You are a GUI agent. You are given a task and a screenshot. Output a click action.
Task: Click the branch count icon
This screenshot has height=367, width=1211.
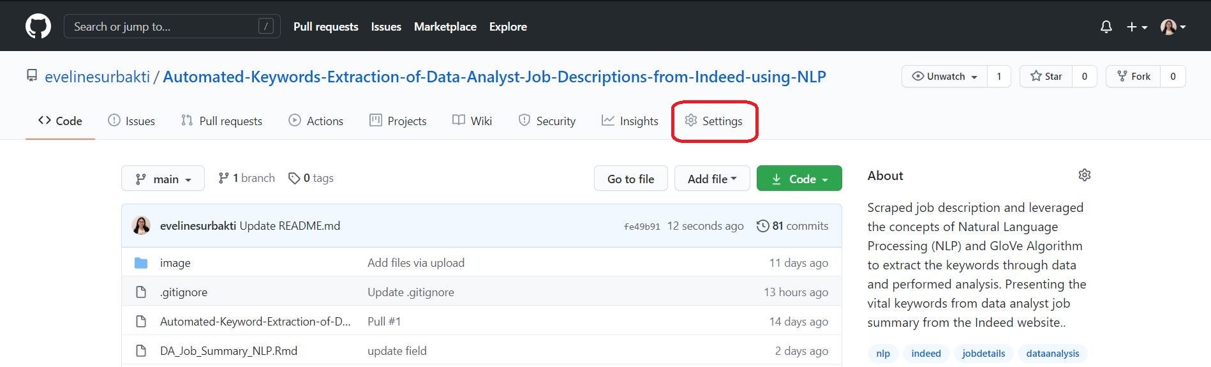(223, 178)
